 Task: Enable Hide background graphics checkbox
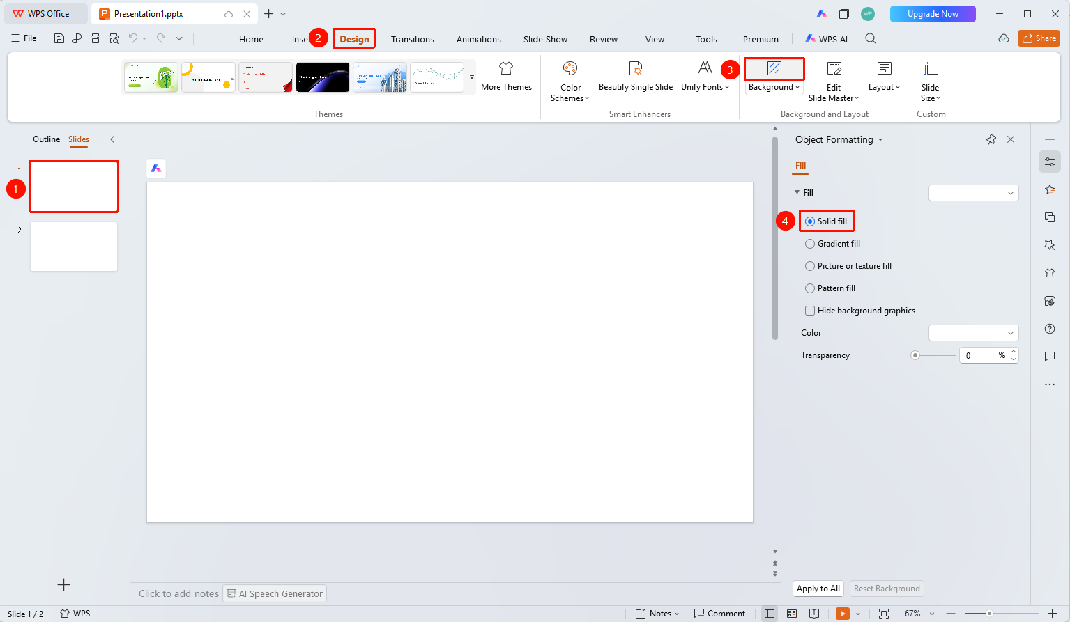[810, 311]
